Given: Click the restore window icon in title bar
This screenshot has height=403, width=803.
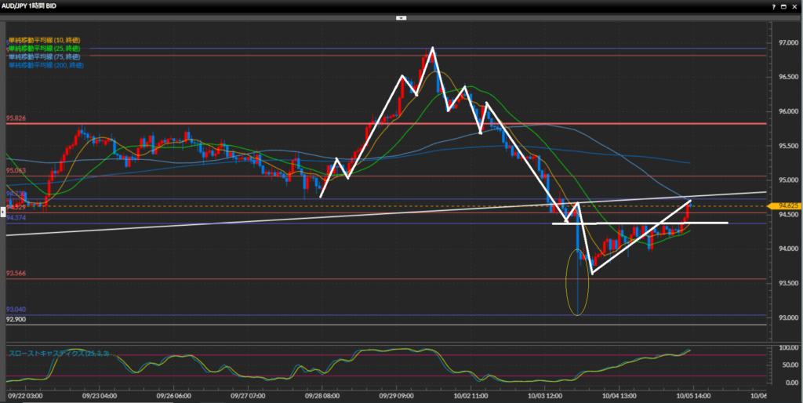Looking at the screenshot, I should tap(782, 5).
